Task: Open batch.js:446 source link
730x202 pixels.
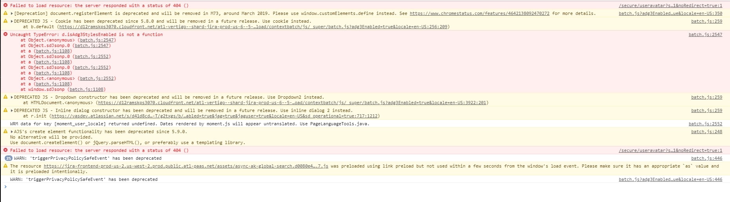Action: tap(706, 158)
